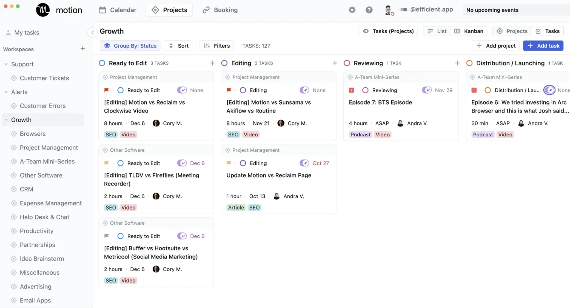Open the Expense Management project in sidebar
This screenshot has height=308, width=570.
[x=51, y=203]
